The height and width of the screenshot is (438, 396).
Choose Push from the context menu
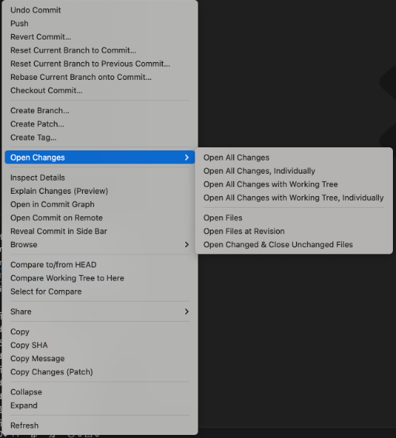point(19,23)
